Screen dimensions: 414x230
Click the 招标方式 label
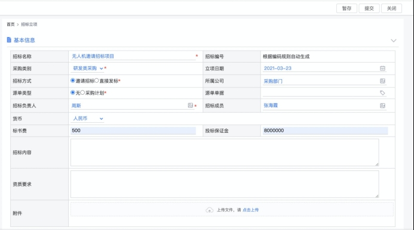coord(22,81)
